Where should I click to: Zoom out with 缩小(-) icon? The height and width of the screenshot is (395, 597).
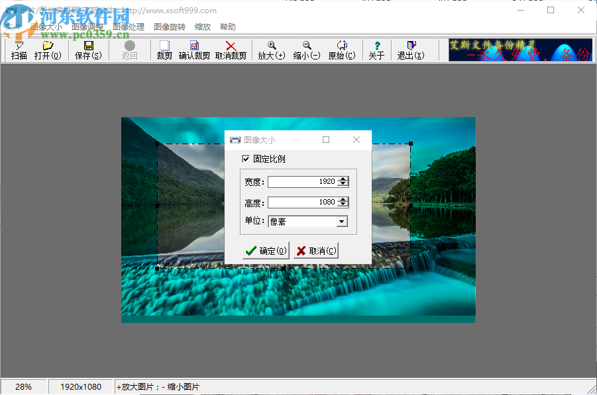tap(307, 50)
